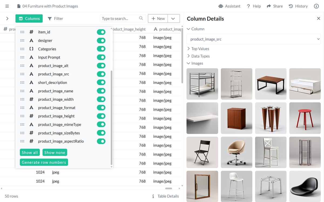324x202 pixels.
Task: Open Help from the top bar
Action: 254,6
